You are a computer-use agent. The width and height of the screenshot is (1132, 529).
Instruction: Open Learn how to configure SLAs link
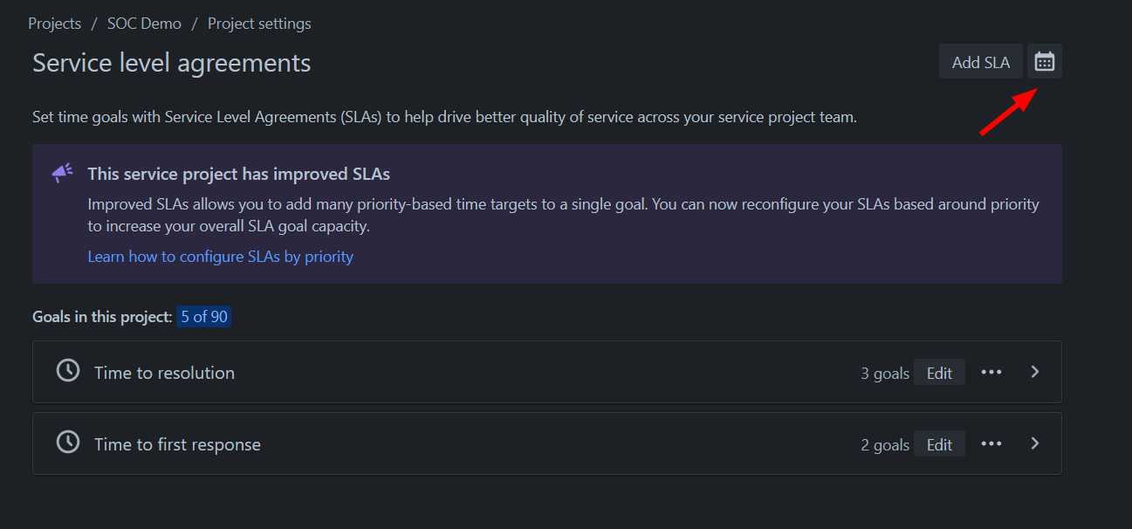pos(220,257)
